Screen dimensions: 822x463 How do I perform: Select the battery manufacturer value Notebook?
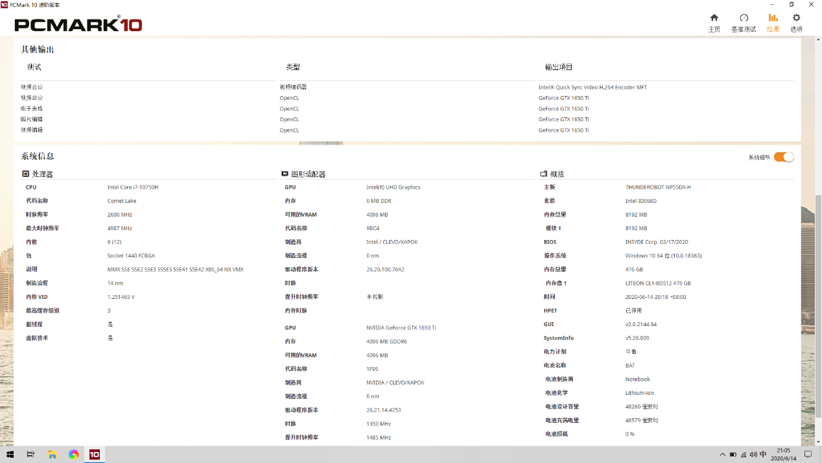638,379
